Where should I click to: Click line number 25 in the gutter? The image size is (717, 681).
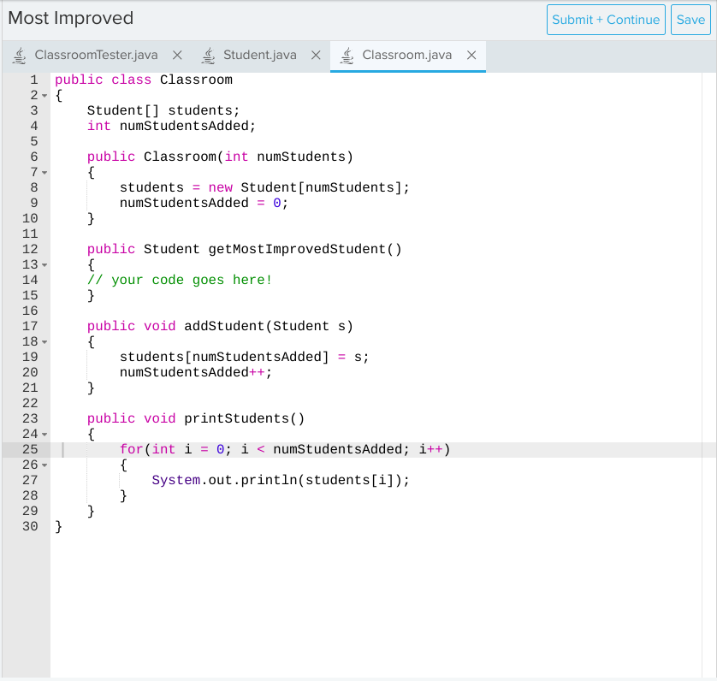click(x=30, y=449)
